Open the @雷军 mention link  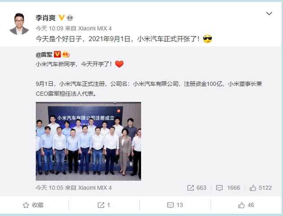[44, 54]
